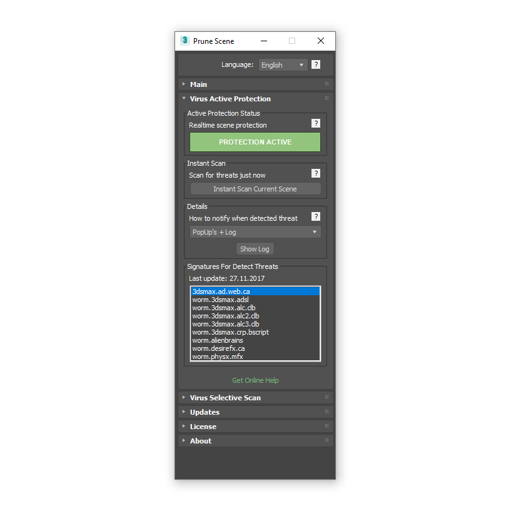
Task: Close the Prune Scene window
Action: click(x=321, y=41)
